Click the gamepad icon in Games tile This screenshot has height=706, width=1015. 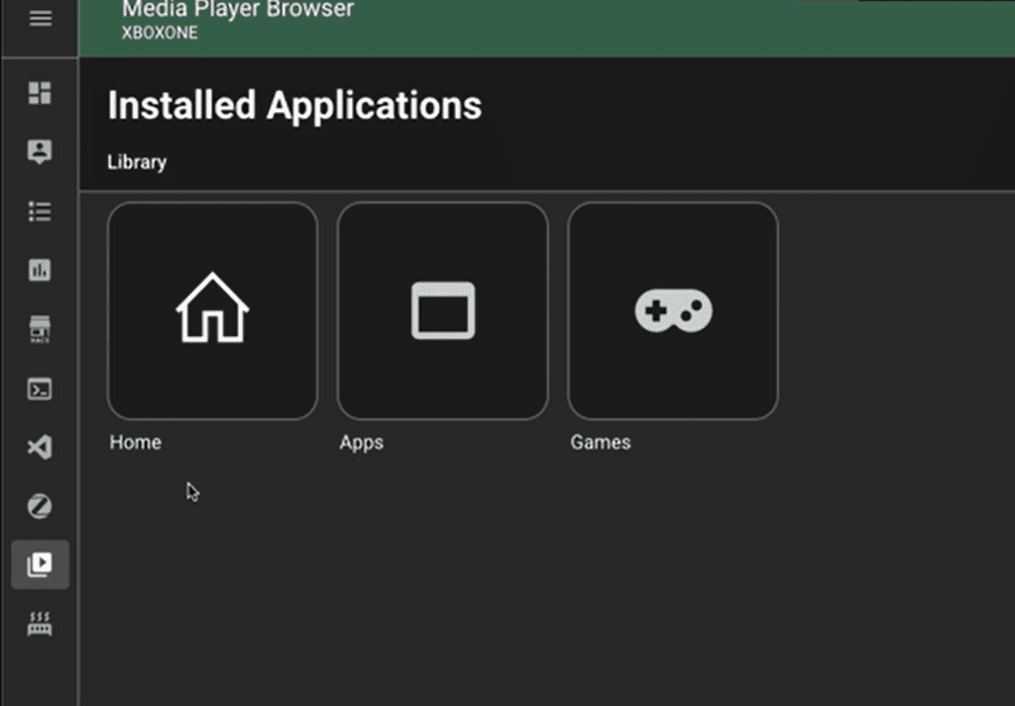pos(673,311)
